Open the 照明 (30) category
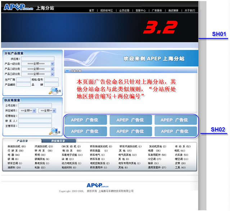This screenshot has height=211, width=230. point(40,155)
